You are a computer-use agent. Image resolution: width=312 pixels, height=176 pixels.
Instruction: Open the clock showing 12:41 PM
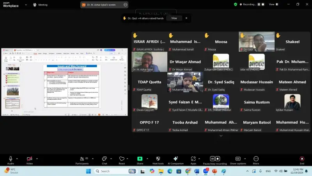point(296,171)
